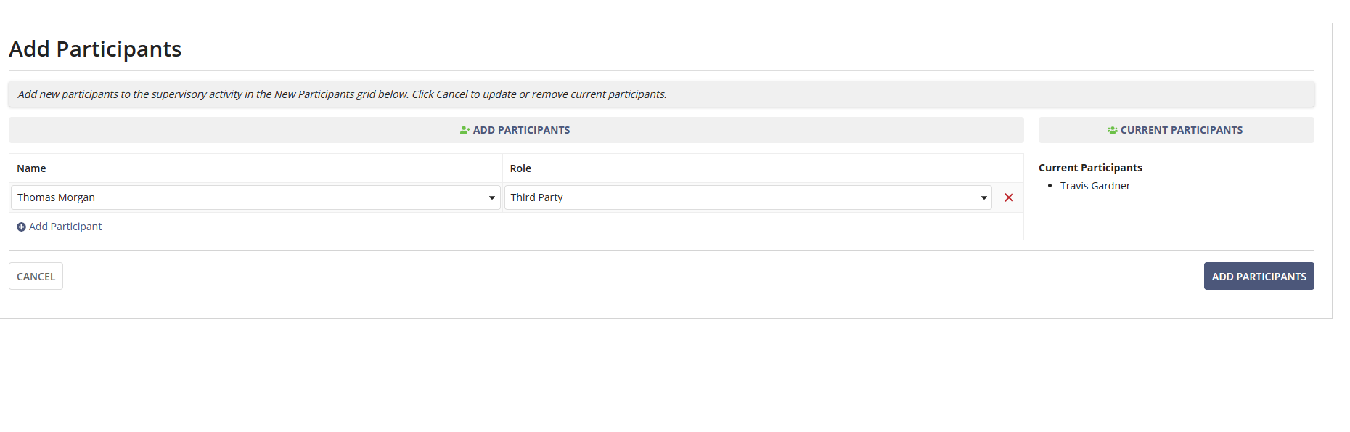
Task: Click the plus circle icon beside Add Participant
Action: 21,227
